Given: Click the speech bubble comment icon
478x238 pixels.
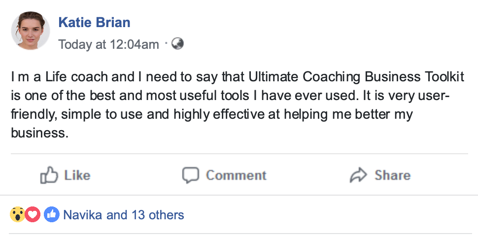Looking at the screenshot, I should point(190,175).
